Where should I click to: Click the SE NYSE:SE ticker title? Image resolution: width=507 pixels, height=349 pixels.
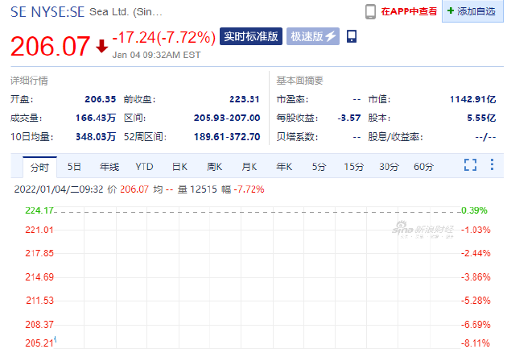point(47,12)
